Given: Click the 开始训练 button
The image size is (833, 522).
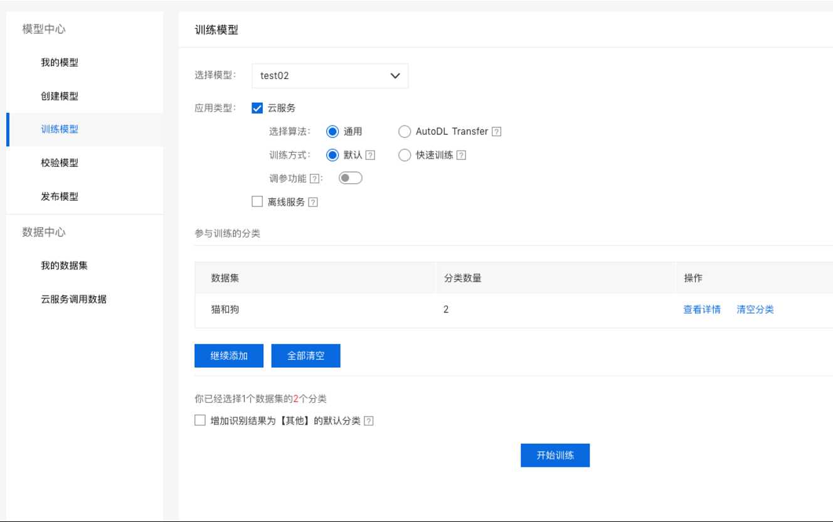Looking at the screenshot, I should coord(555,455).
